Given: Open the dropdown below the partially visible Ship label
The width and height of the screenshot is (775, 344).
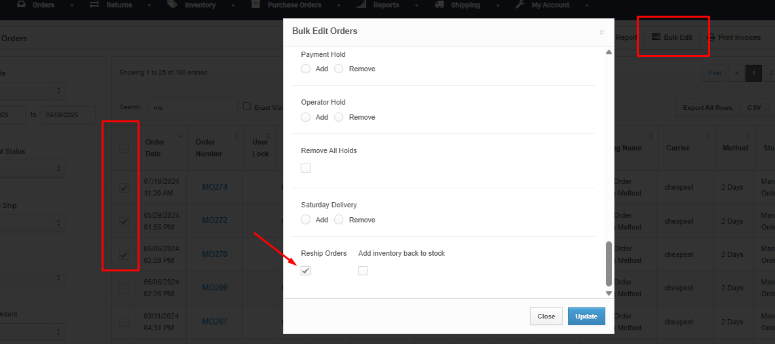Looking at the screenshot, I should coord(33,223).
